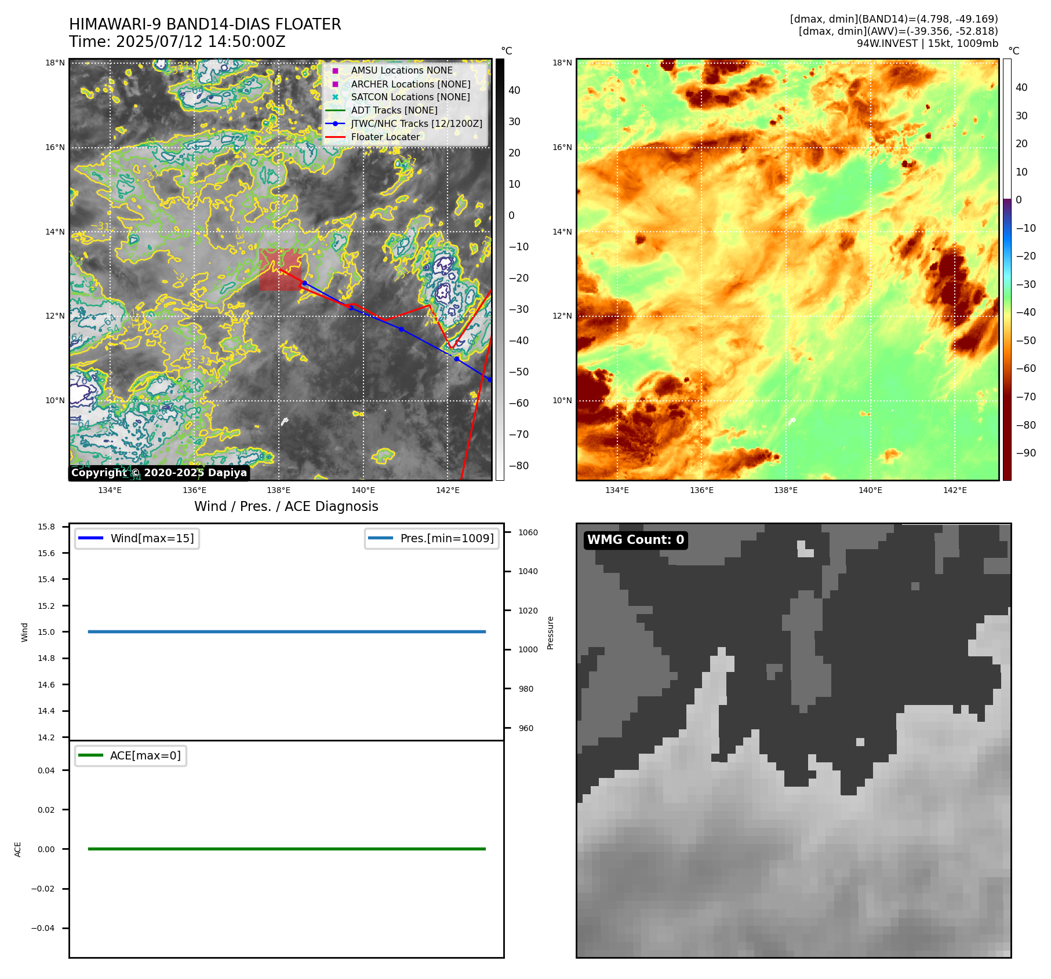The height and width of the screenshot is (979, 1051).
Task: Click the Pres.[min=1009] legend label
Action: 447,539
